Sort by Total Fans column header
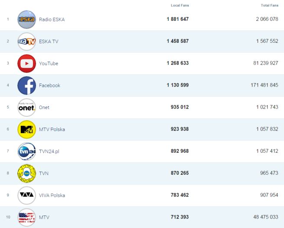284x228 pixels. click(x=270, y=5)
